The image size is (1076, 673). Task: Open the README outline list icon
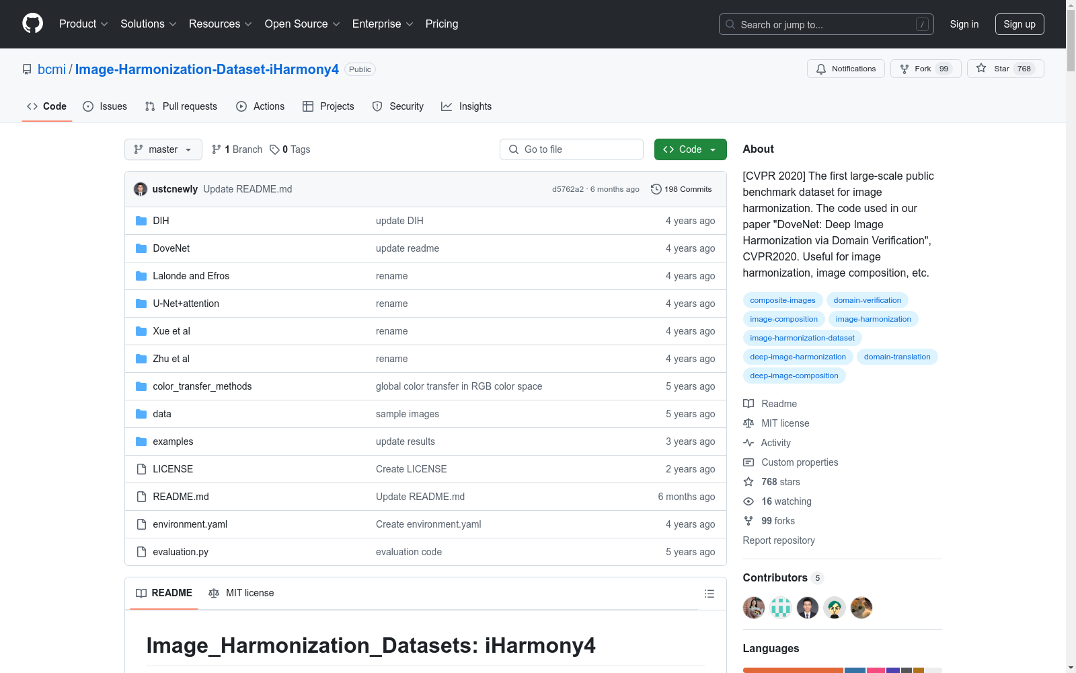(709, 594)
